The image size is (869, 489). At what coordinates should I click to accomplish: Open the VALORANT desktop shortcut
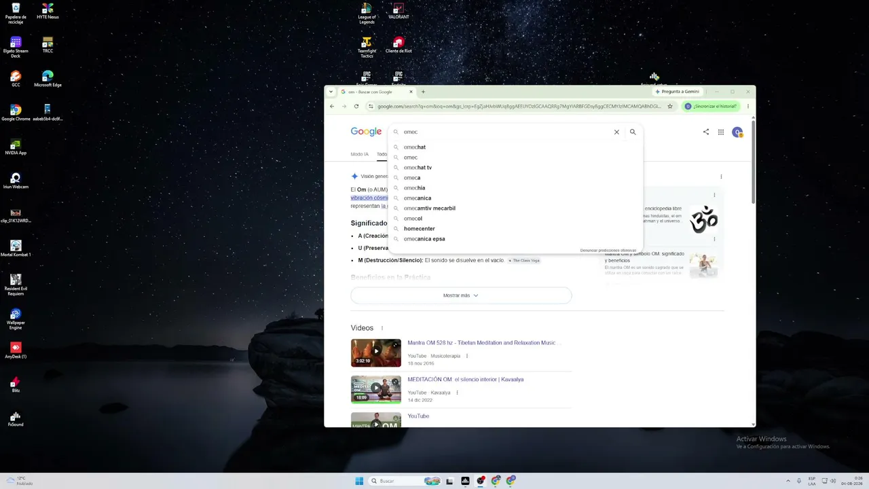pyautogui.click(x=399, y=11)
